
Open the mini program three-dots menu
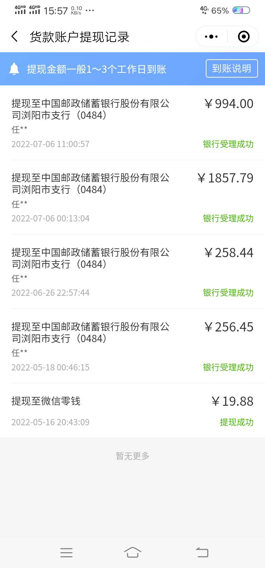tap(211, 37)
